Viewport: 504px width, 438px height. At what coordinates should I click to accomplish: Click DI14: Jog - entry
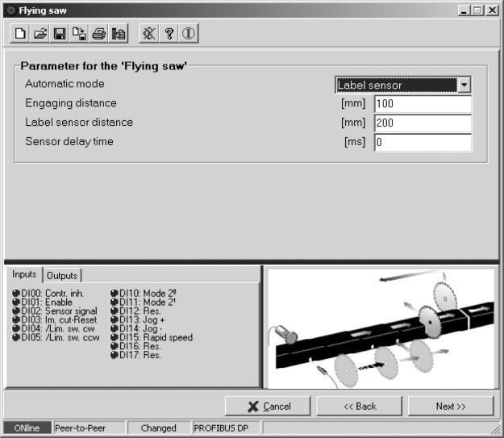(136, 328)
